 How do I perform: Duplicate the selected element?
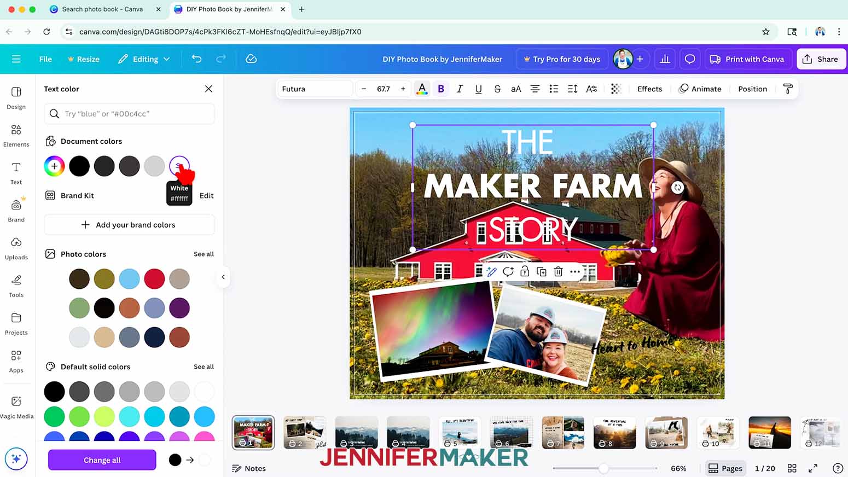point(542,271)
